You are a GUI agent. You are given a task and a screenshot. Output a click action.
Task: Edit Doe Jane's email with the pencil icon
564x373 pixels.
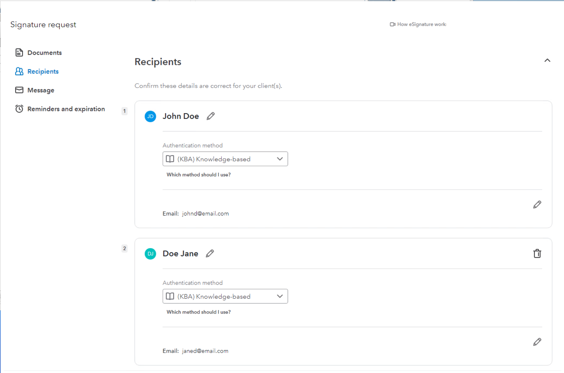pos(537,341)
